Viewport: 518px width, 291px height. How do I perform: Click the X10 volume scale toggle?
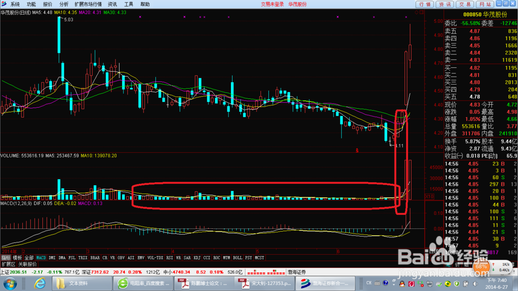[x=429, y=197]
